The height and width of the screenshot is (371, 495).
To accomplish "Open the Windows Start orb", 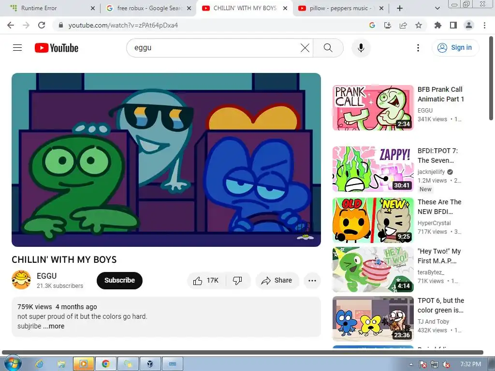I will click(13, 363).
